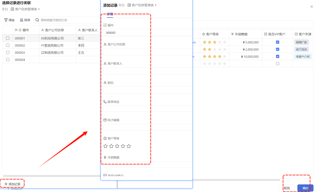This screenshot has height=192, width=315.
Task: Click the 王五 contact cell
Action: (88, 52)
